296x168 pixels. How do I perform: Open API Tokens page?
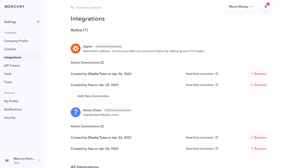(x=12, y=66)
